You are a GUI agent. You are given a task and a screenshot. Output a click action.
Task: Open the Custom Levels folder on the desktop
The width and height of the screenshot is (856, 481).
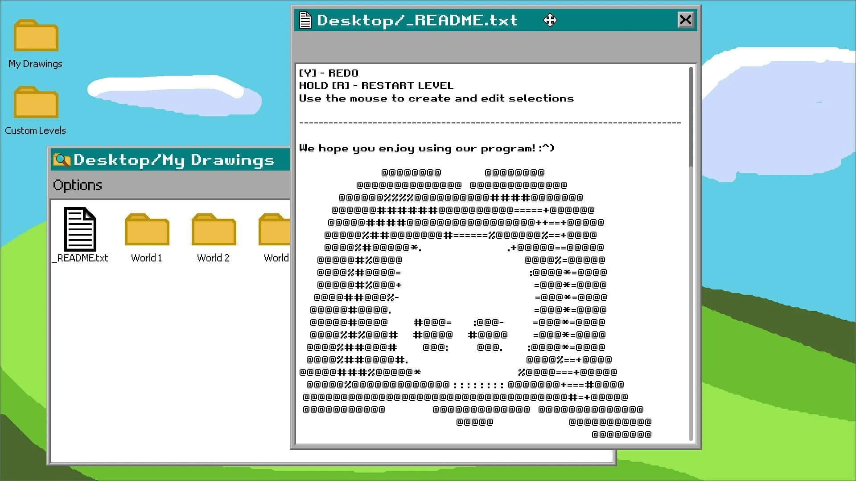(35, 102)
